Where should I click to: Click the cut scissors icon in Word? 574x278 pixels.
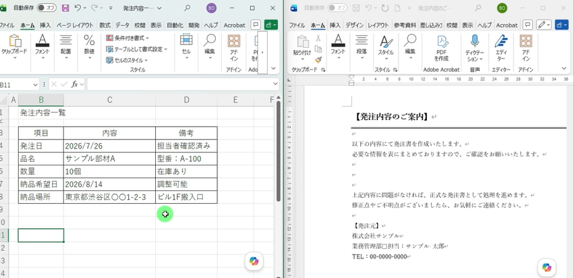[318, 38]
